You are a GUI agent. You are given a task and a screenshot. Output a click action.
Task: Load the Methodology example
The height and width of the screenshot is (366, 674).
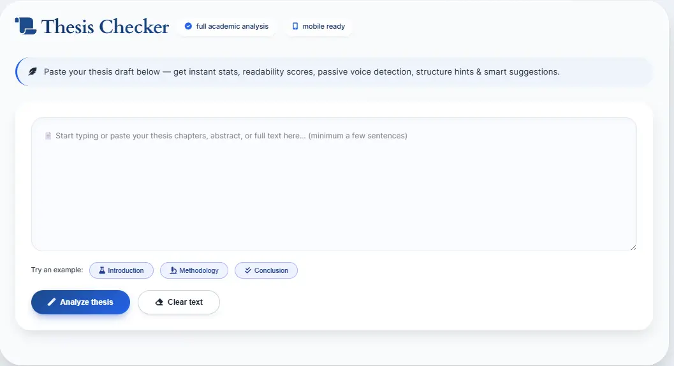(x=194, y=270)
